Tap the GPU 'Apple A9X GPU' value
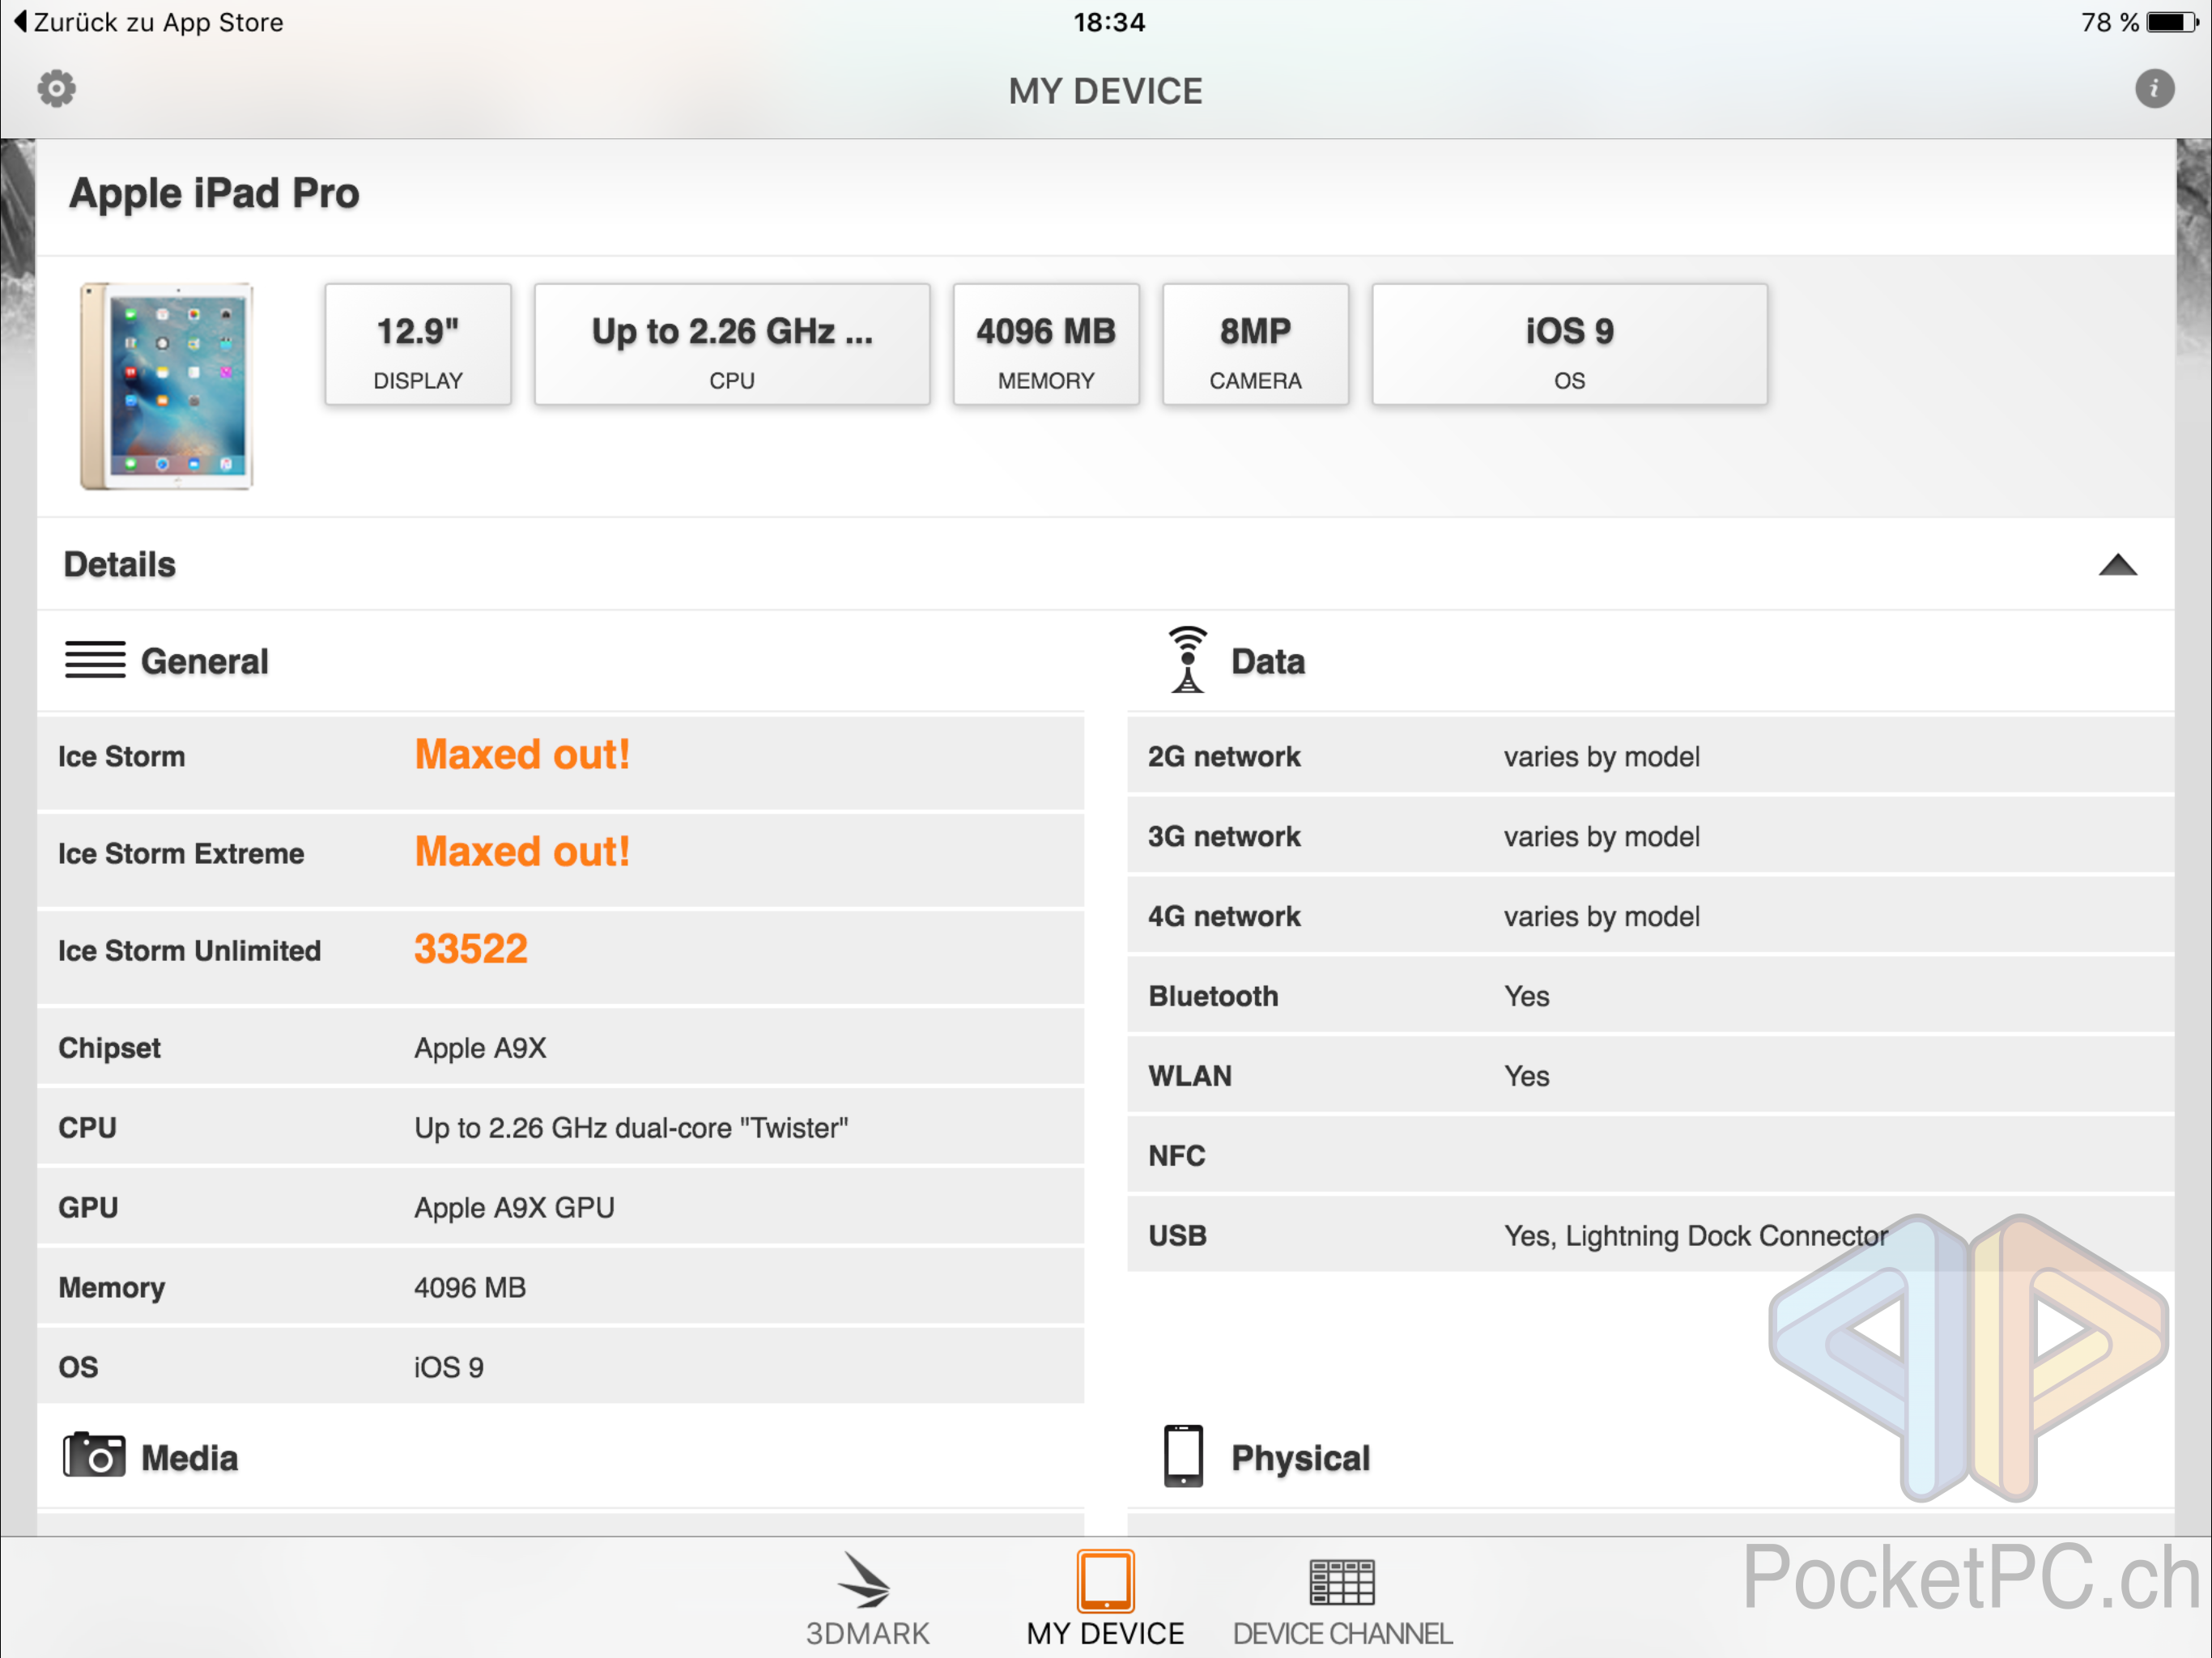Screen dimensions: 2212x1658 click(x=514, y=1208)
